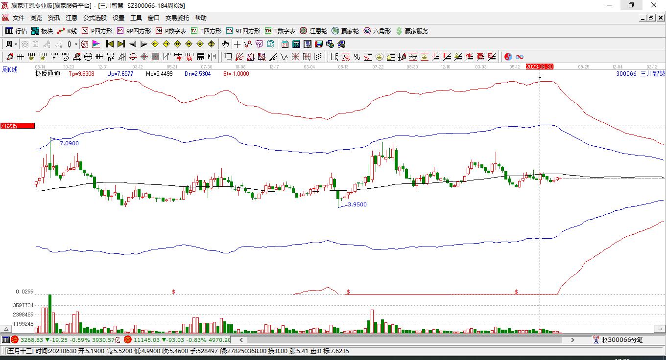Click the Shanghai index 3268.83 status value

[x=32, y=340]
